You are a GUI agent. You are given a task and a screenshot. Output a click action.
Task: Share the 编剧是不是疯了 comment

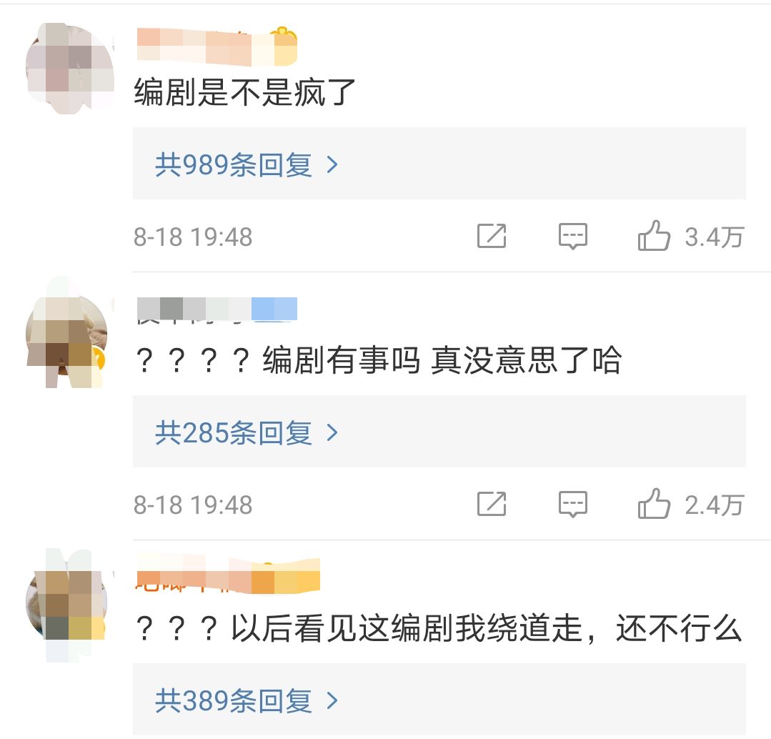[x=492, y=236]
